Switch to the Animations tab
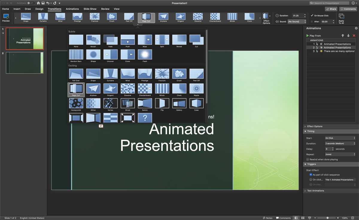Screen dimensions: 359x220 72,9
